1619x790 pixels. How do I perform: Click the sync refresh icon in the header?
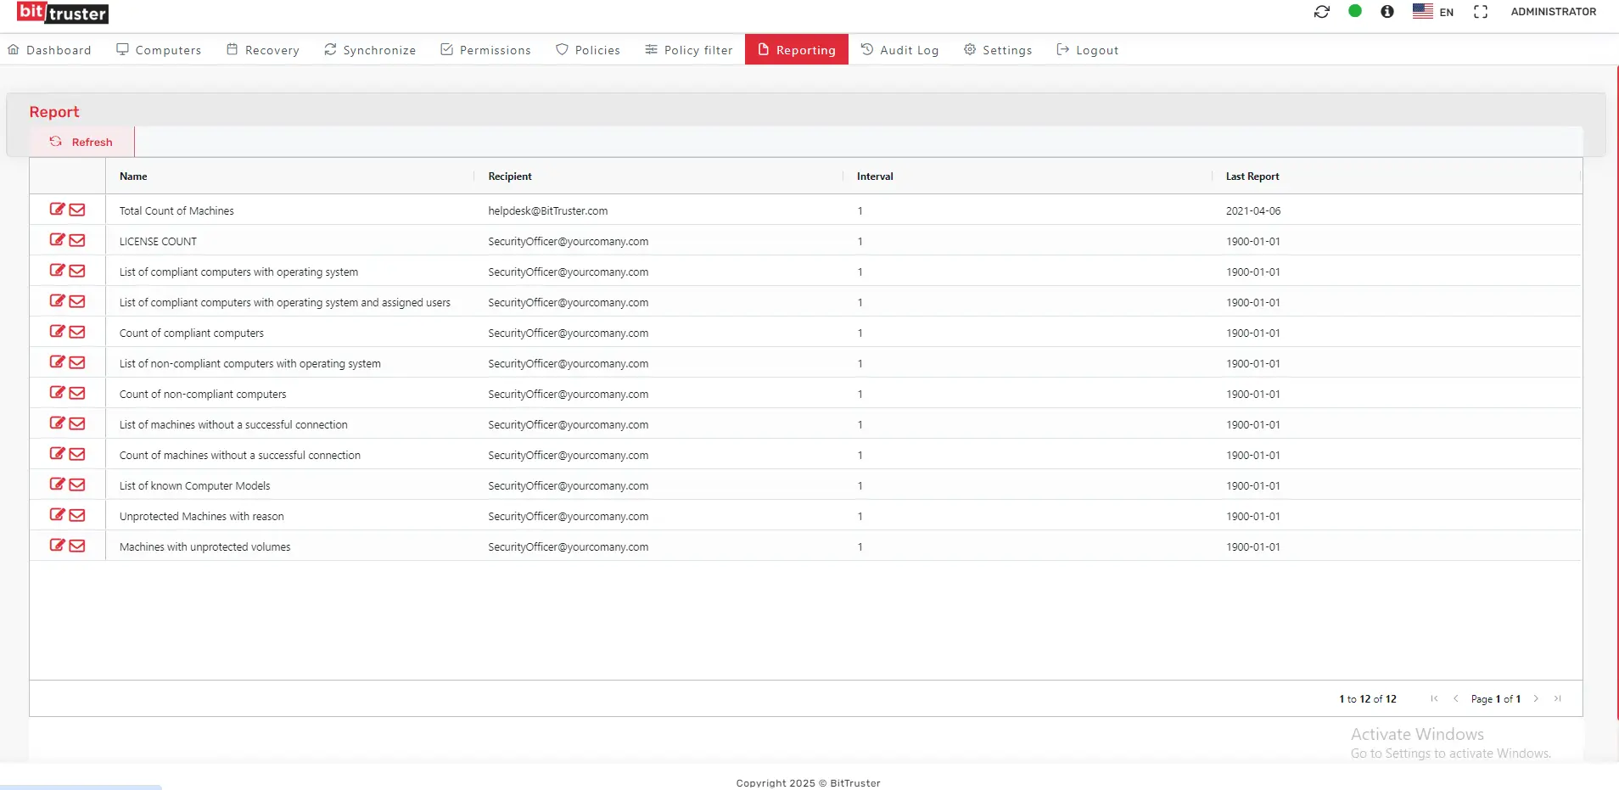tap(1322, 12)
